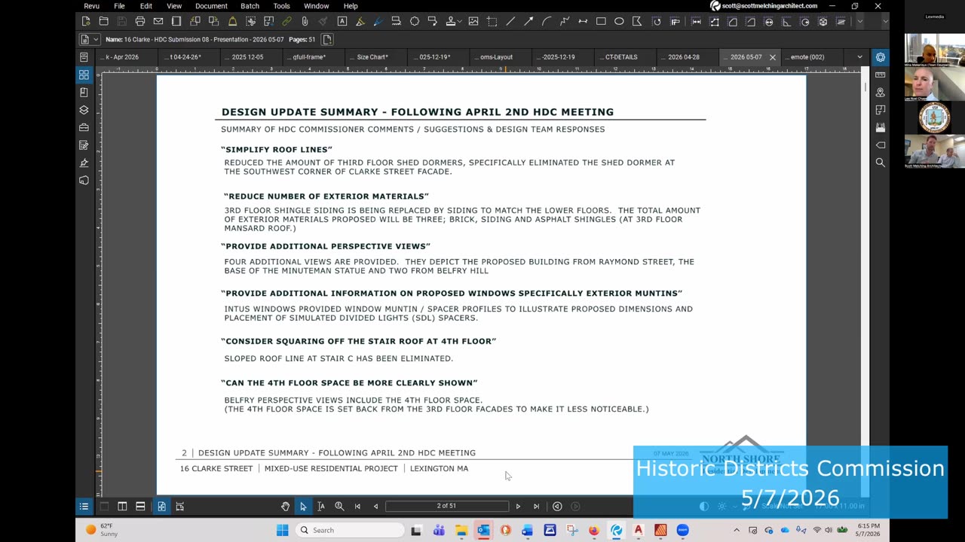Select the Arc tool
Screen dimensions: 965x542
547,21
